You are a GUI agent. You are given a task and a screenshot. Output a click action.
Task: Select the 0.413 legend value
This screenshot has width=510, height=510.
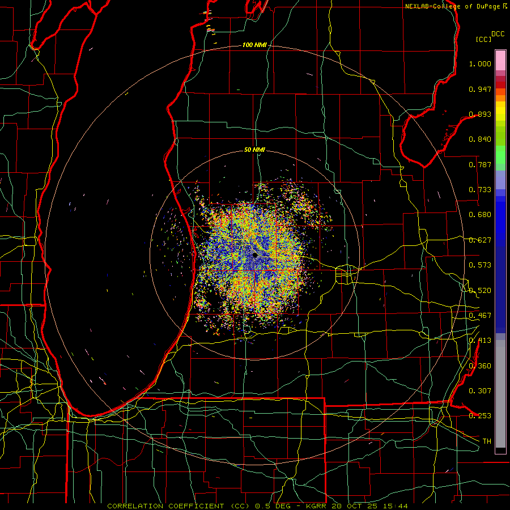tap(480, 341)
